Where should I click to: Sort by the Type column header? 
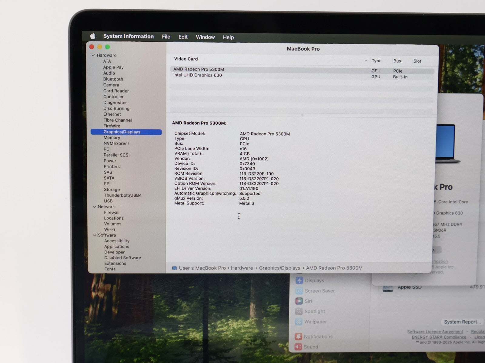click(x=377, y=61)
